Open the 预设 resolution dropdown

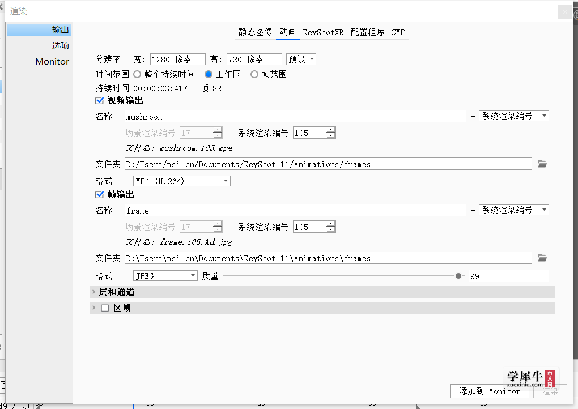point(301,59)
